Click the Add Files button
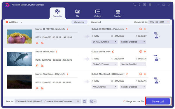This screenshot has width=175, height=109. 12,22
